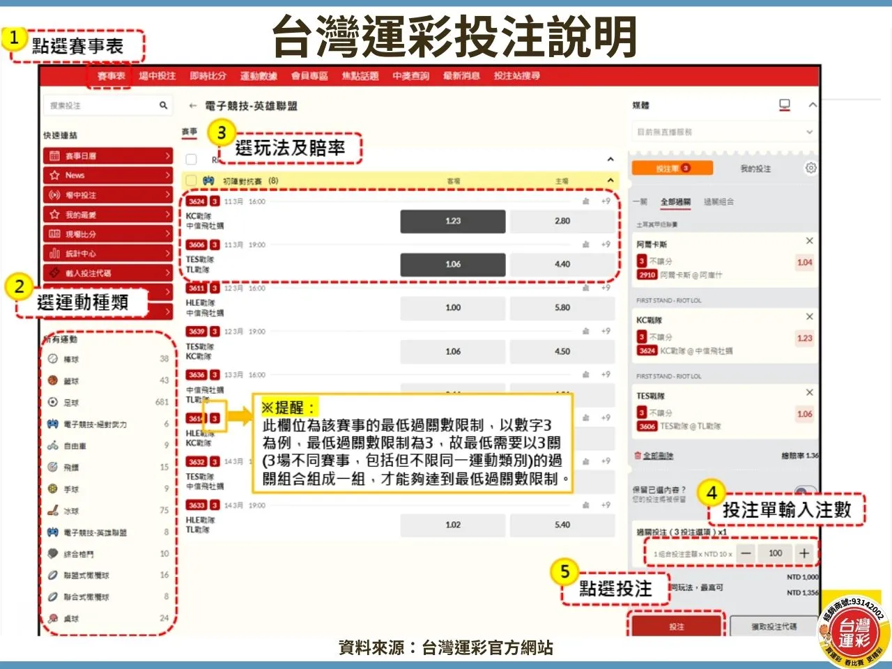Click the media monitor icon
The image size is (892, 669).
click(x=785, y=105)
